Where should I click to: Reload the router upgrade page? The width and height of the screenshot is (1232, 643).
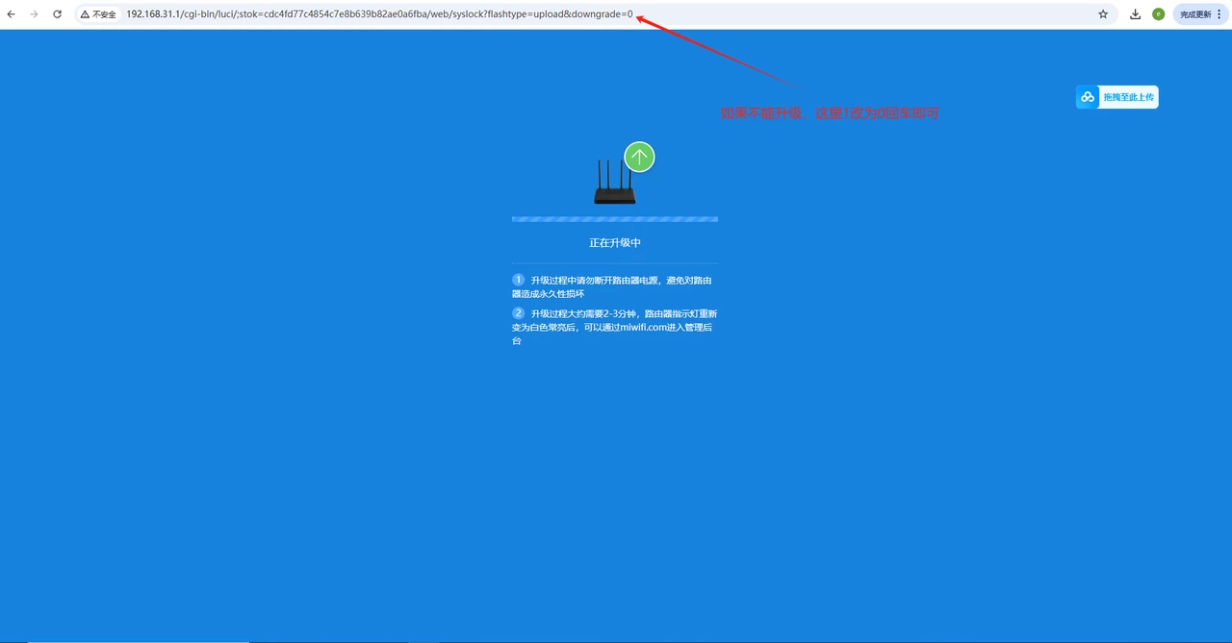coord(57,14)
